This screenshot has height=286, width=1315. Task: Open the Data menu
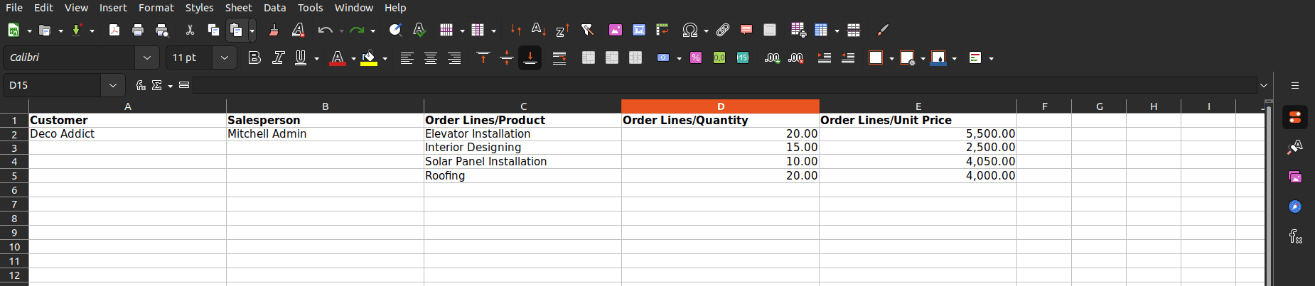[274, 8]
